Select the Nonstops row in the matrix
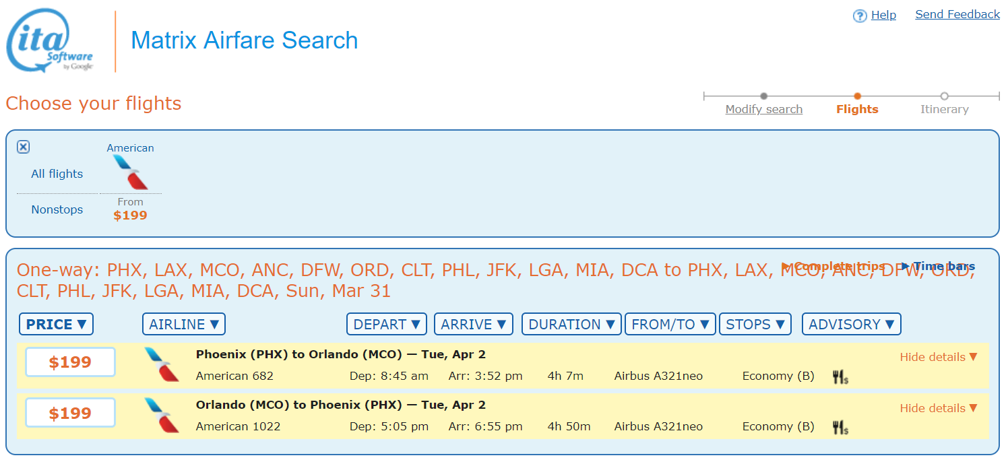This screenshot has width=1008, height=464. tap(57, 209)
